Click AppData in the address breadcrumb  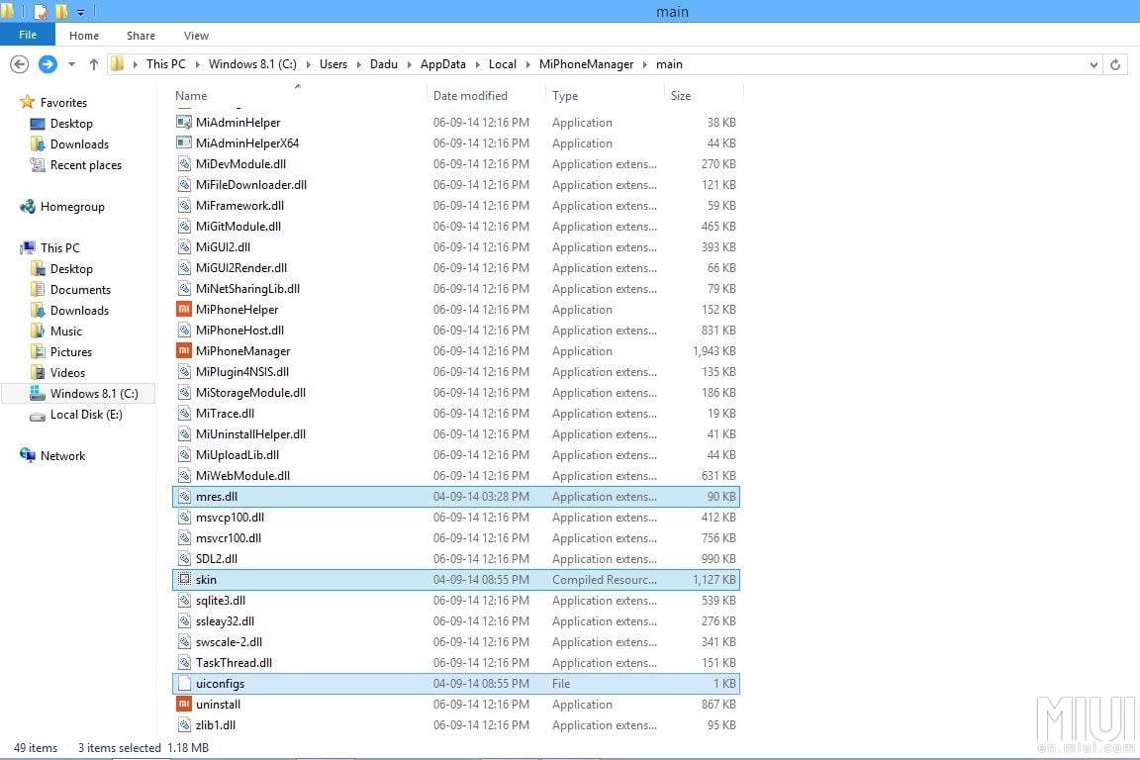[x=442, y=64]
